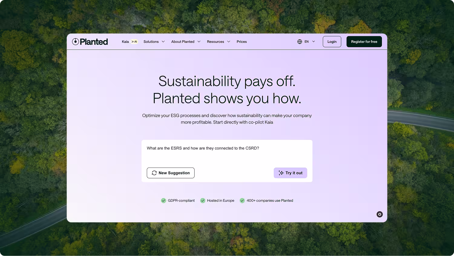This screenshot has width=454, height=256.
Task: Click the 'GDPR-compliant' text
Action: tap(181, 200)
